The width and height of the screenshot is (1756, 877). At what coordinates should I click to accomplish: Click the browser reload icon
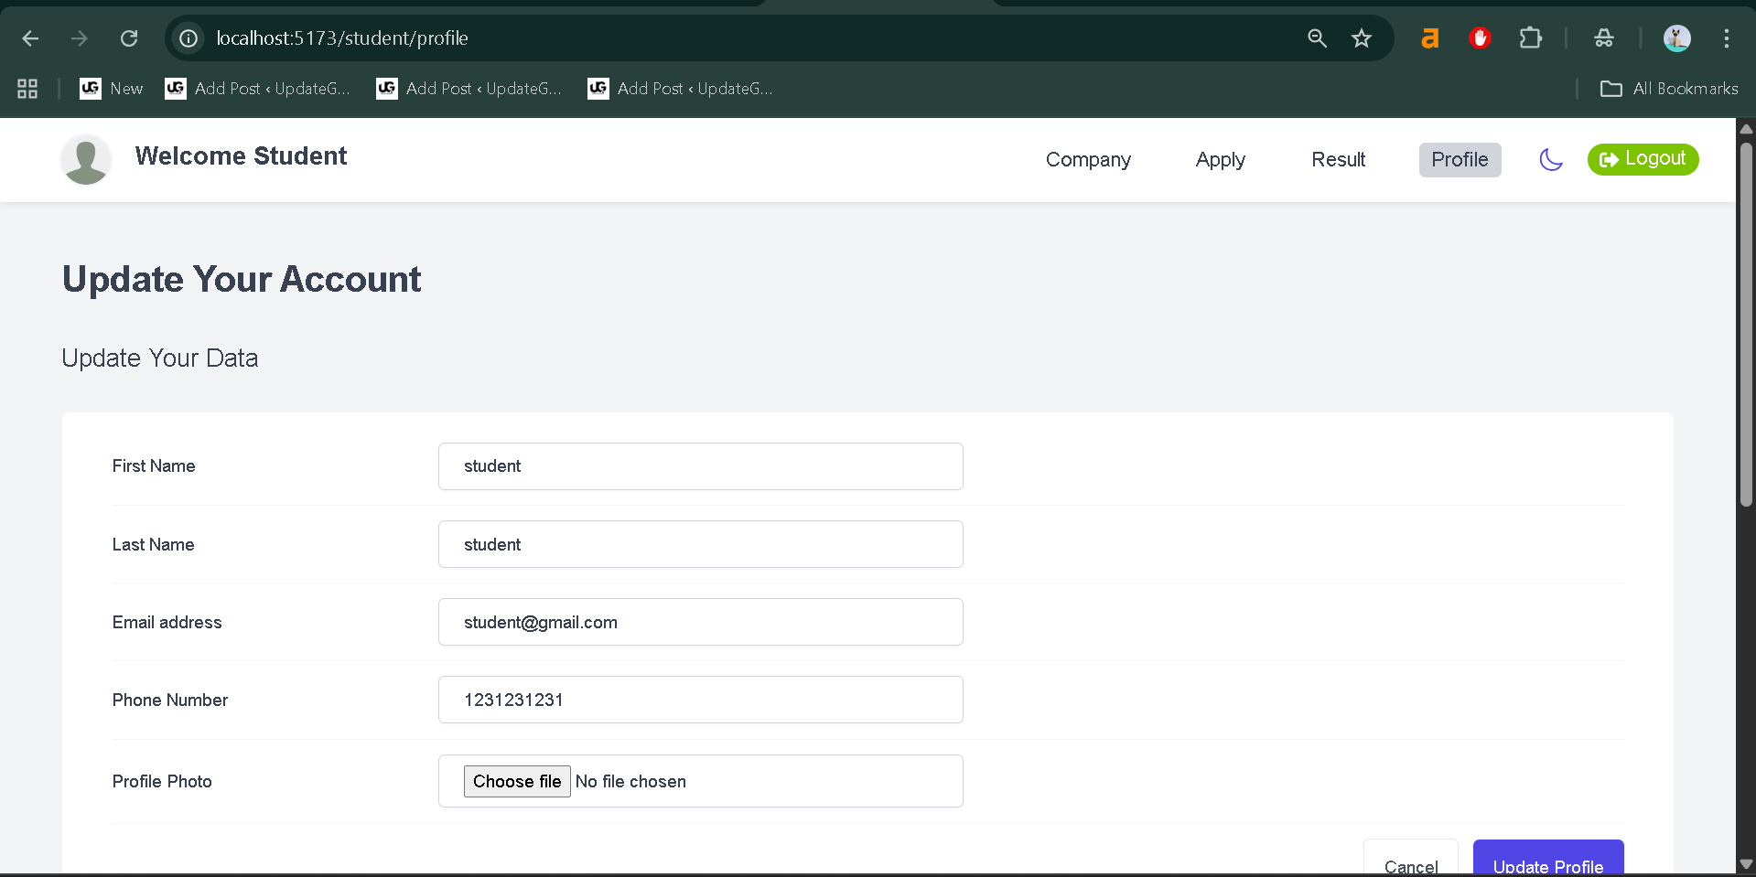tap(129, 38)
